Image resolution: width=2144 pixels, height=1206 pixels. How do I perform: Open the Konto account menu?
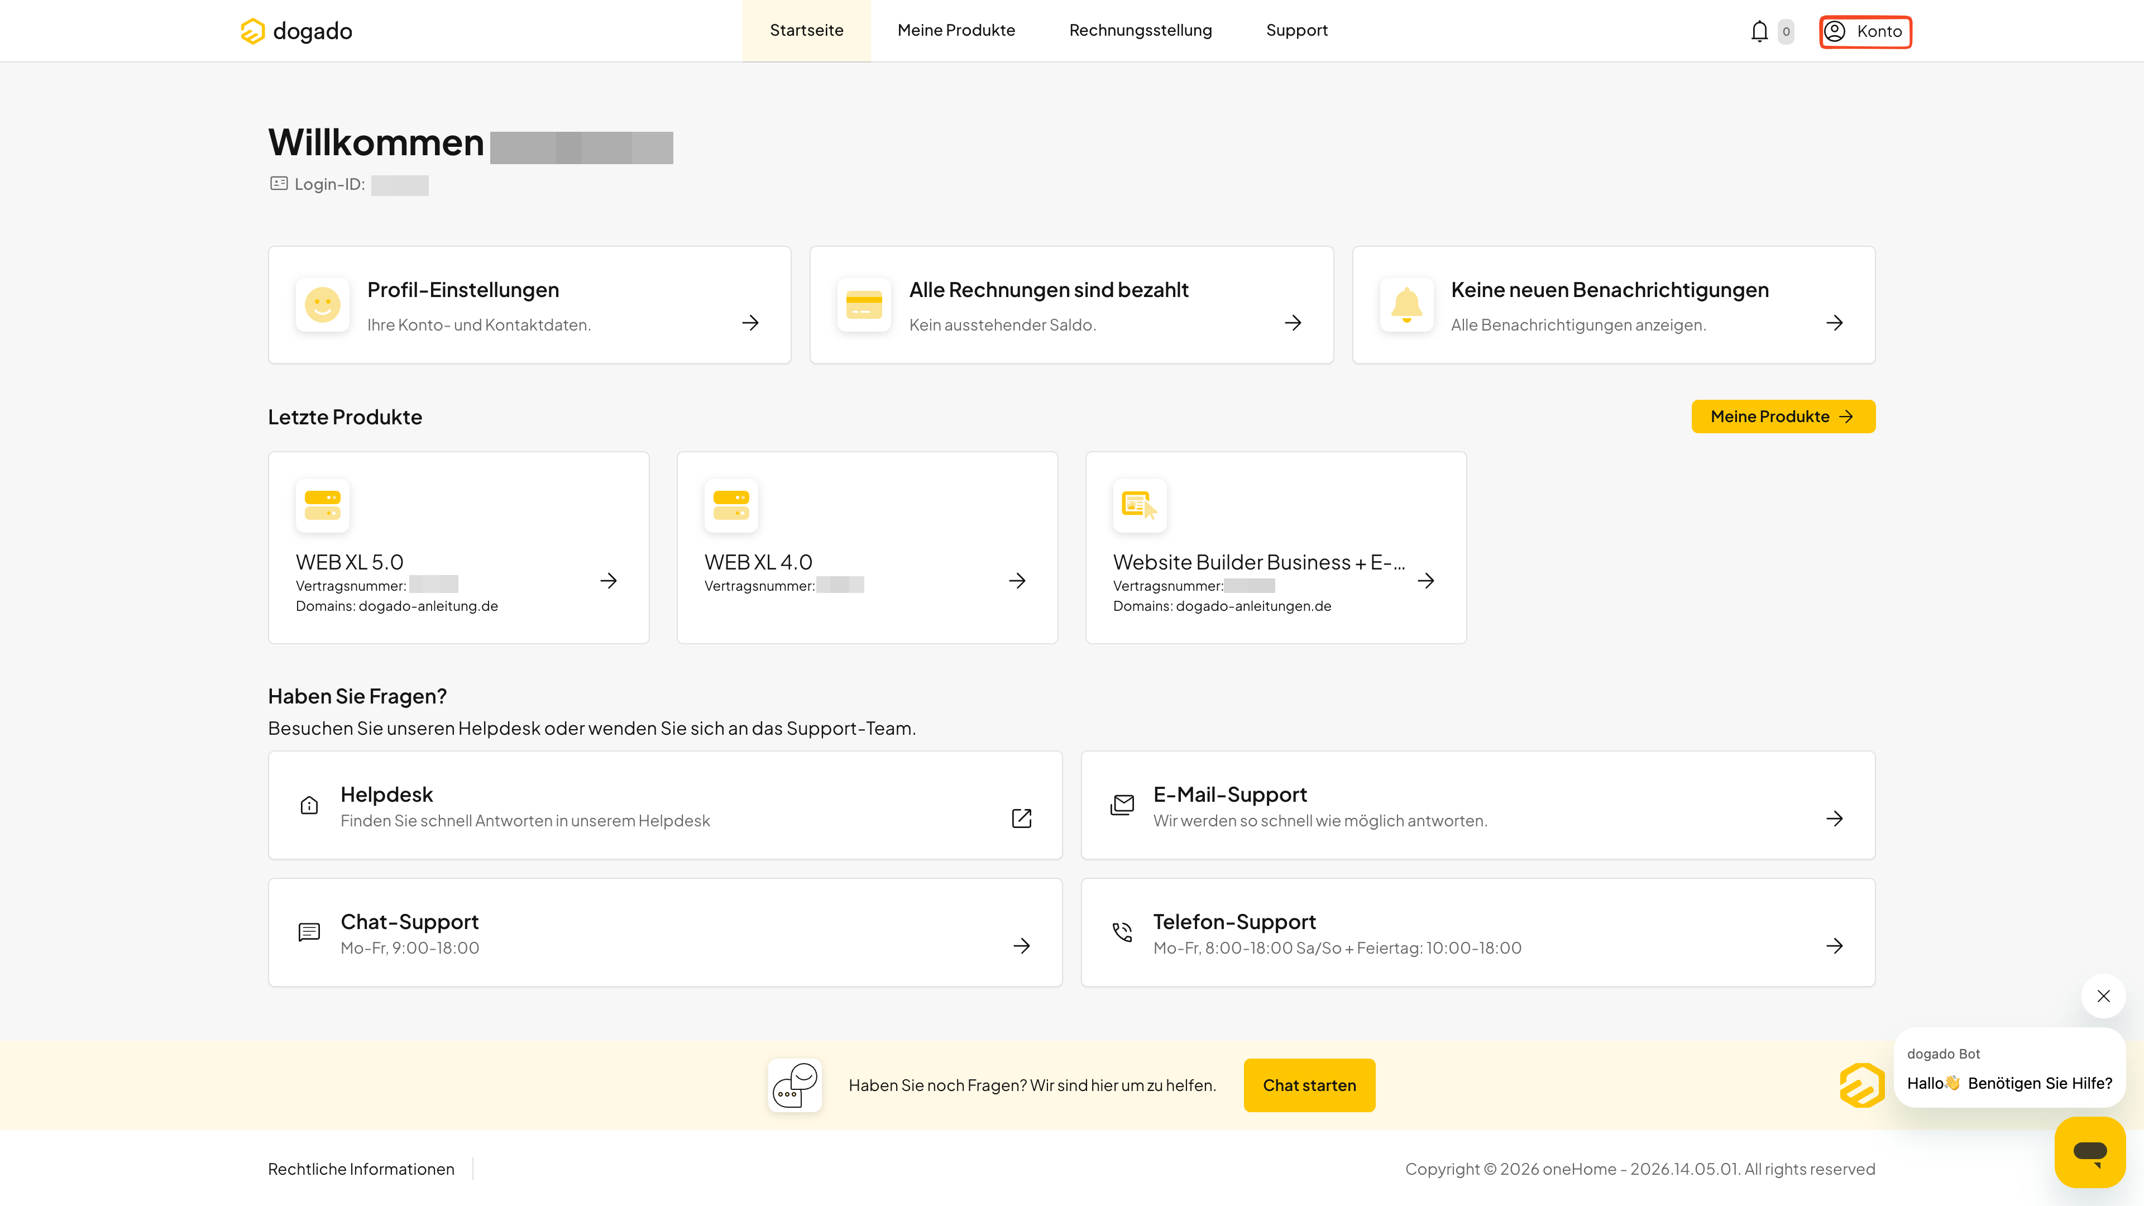click(1864, 32)
